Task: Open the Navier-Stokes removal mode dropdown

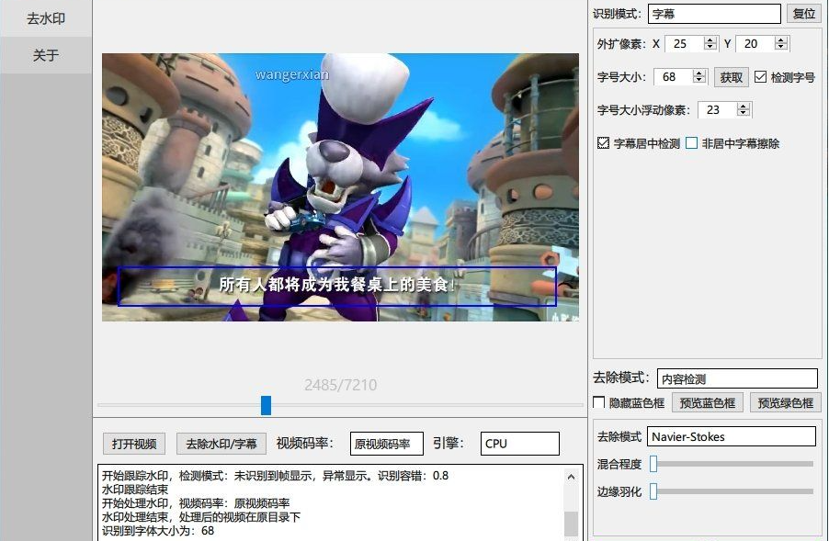Action: (x=732, y=436)
